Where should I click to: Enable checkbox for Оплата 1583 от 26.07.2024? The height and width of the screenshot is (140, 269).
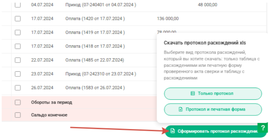point(18,88)
